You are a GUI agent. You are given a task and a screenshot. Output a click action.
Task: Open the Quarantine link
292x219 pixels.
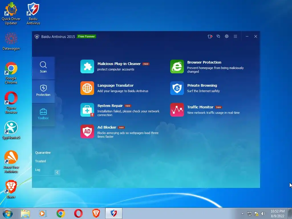coord(43,153)
